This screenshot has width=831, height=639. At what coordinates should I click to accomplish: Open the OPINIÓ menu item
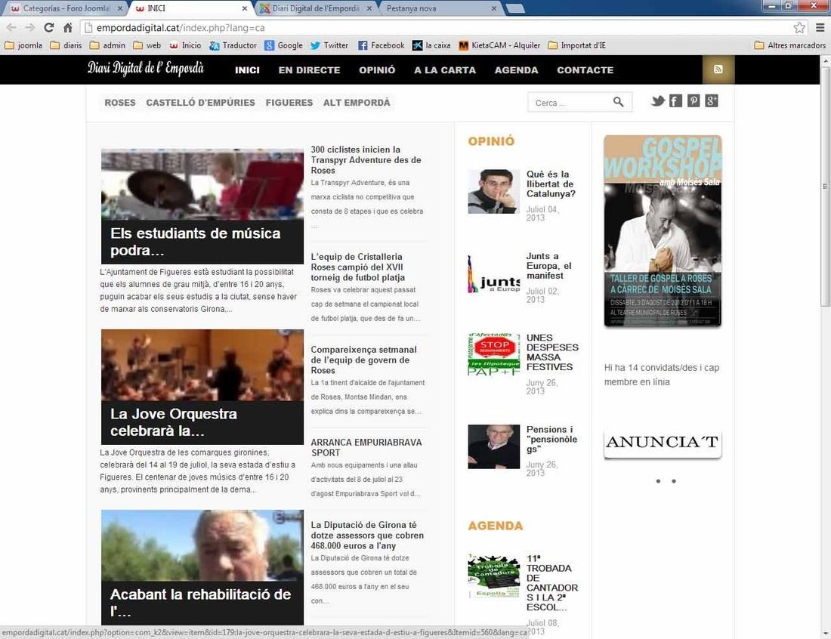pos(377,70)
